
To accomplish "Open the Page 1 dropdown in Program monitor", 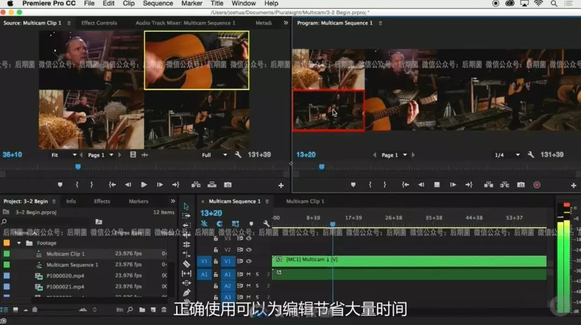I will (394, 155).
